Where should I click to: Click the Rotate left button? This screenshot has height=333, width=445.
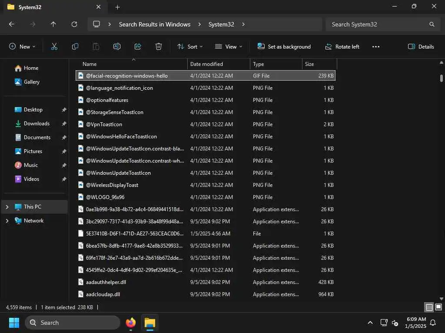(342, 47)
